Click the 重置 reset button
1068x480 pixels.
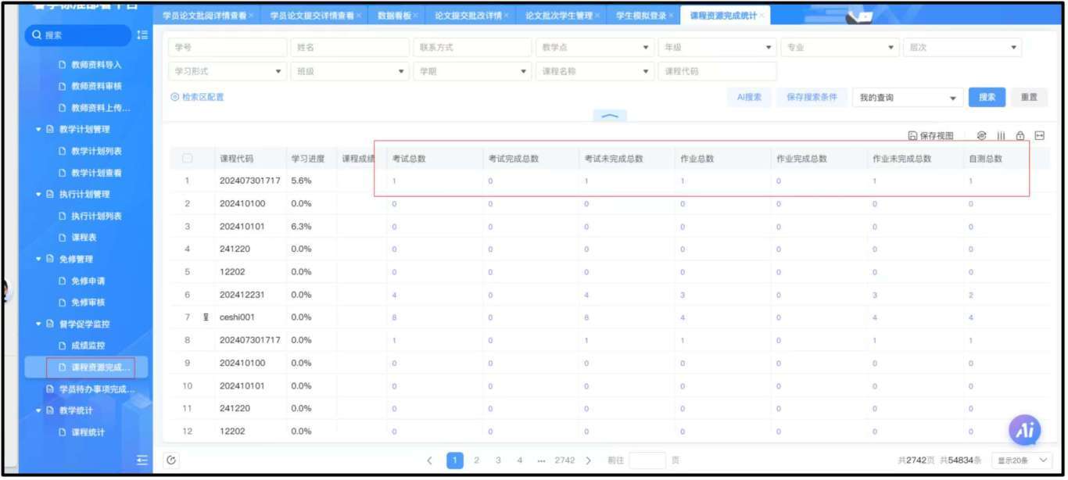click(1029, 98)
